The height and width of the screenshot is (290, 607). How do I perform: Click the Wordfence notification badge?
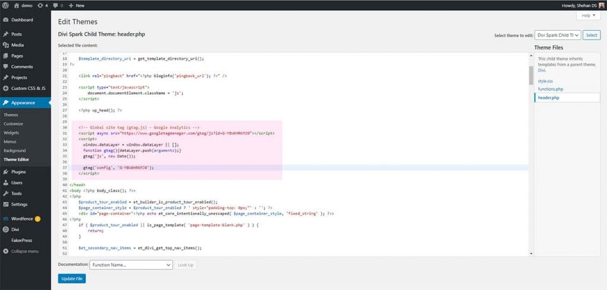(x=37, y=218)
